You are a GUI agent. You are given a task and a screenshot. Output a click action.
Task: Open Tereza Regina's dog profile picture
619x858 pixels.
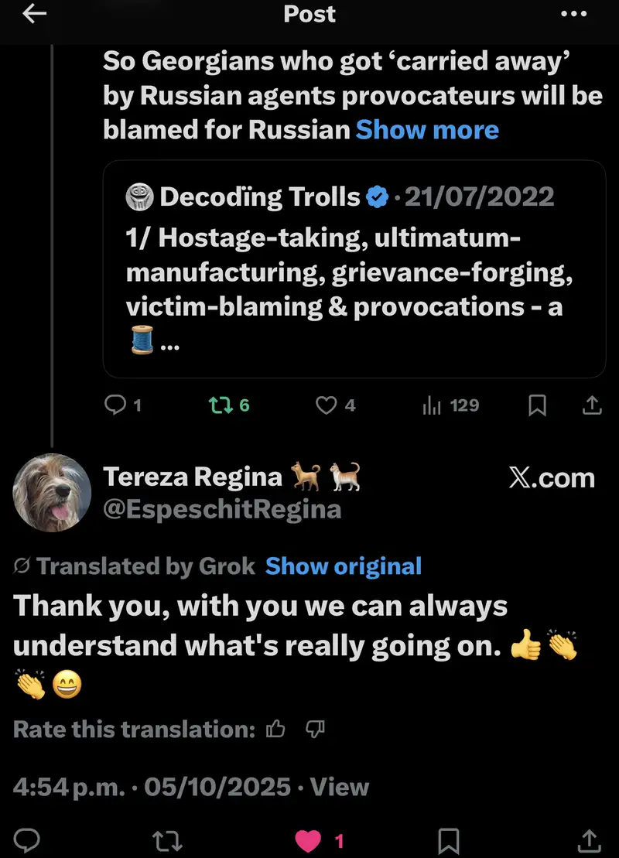53,492
